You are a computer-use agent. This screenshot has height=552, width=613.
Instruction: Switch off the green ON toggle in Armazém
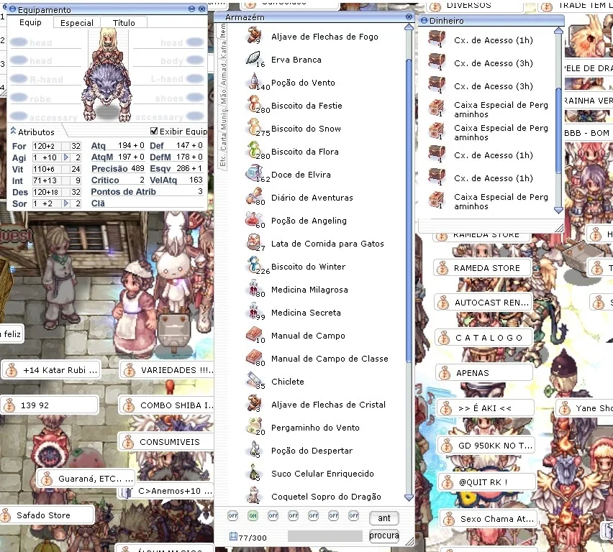pos(253,515)
